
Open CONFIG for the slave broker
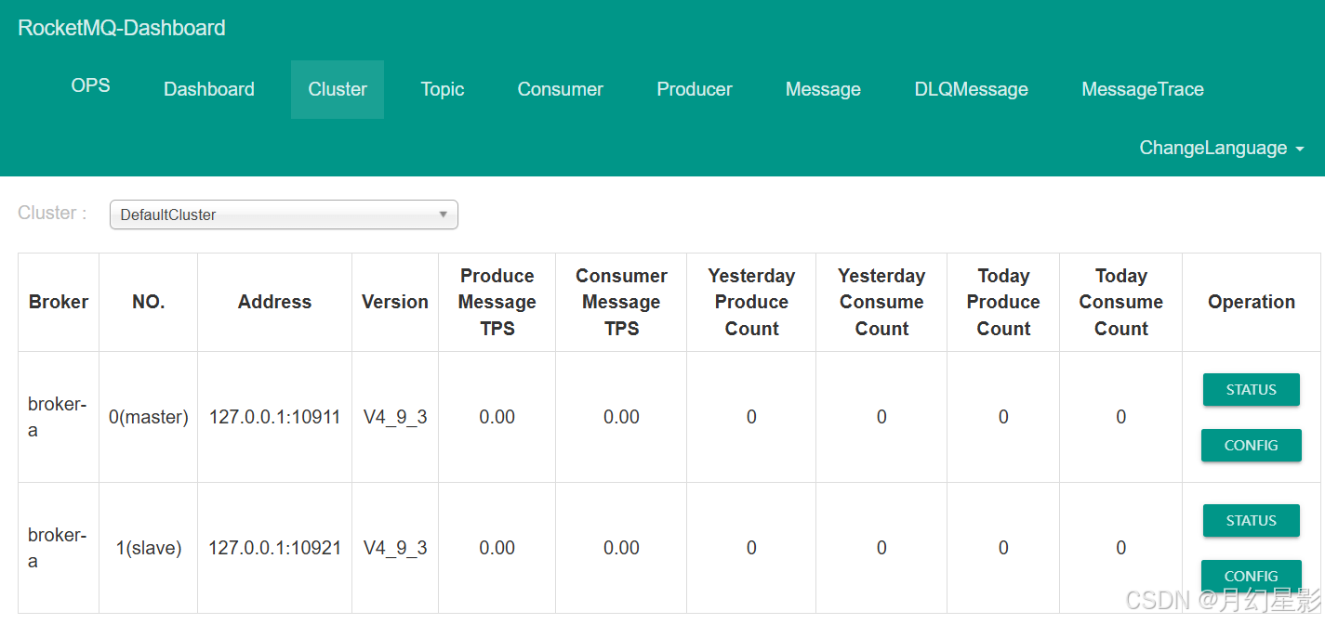(x=1252, y=576)
